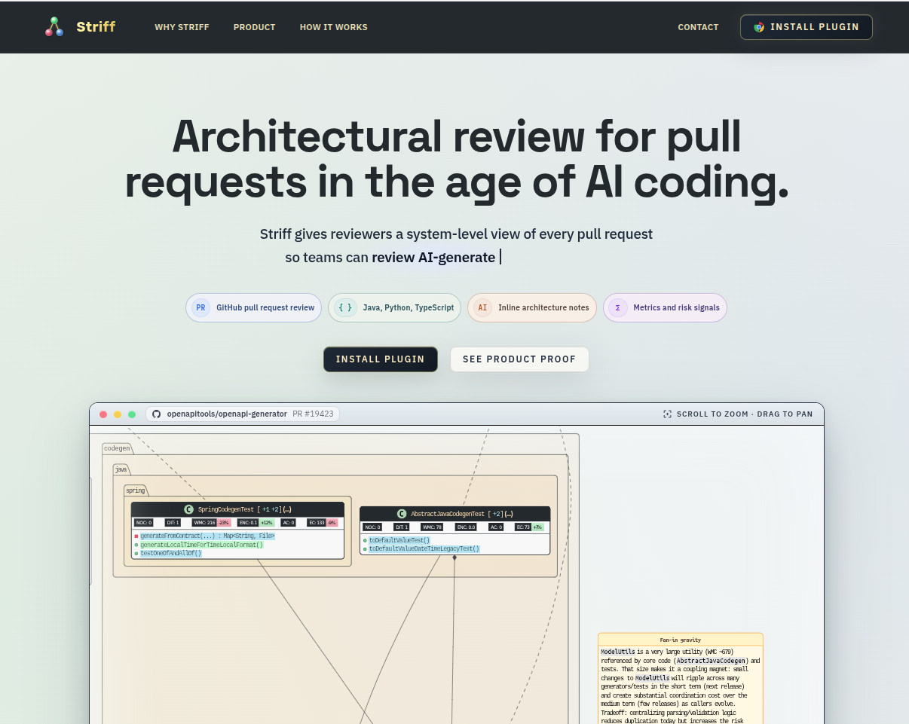The height and width of the screenshot is (724, 909).
Task: Click the Striff brand name
Action: (96, 26)
